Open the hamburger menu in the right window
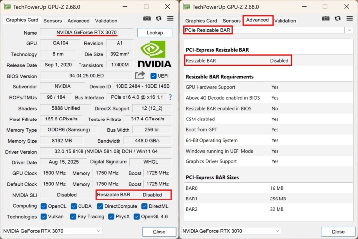Viewport: 358px width, 239px height. [x=350, y=18]
